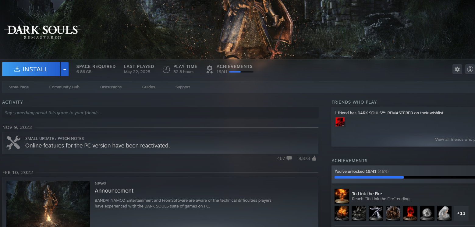Click "View all friends who play" link
The image size is (475, 227).
point(455,139)
